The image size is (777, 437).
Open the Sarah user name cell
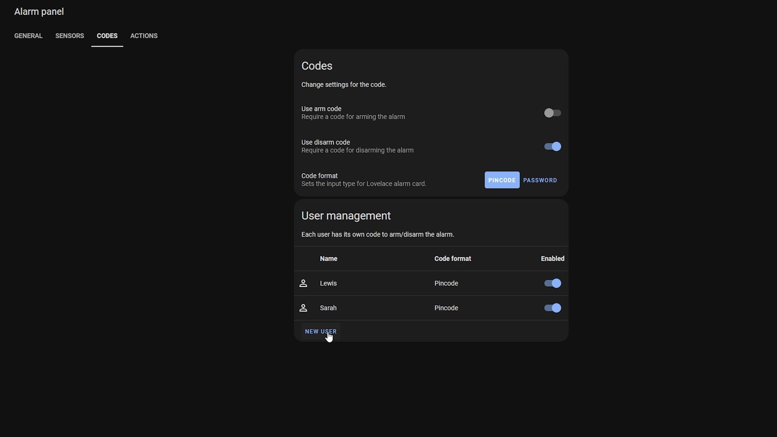(328, 308)
